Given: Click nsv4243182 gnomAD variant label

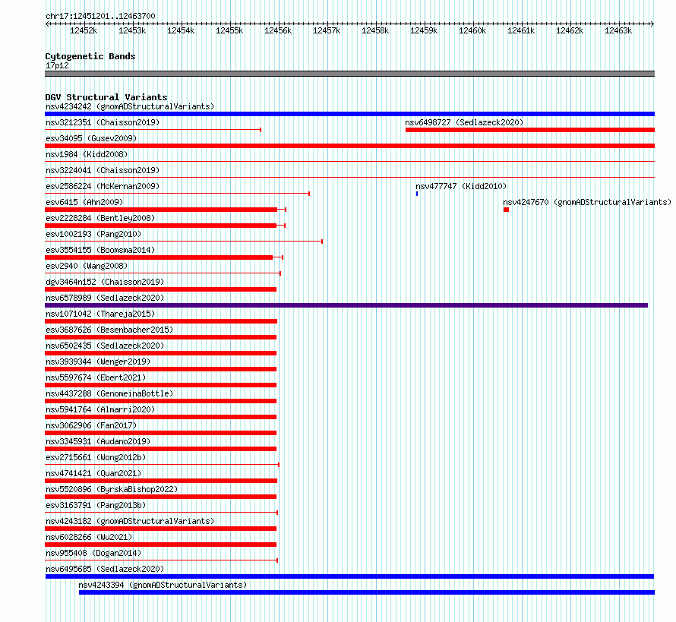Looking at the screenshot, I should click(130, 521).
